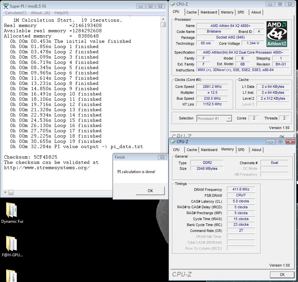Switch to SPD tab in upper CPU-Z

[x=241, y=13]
